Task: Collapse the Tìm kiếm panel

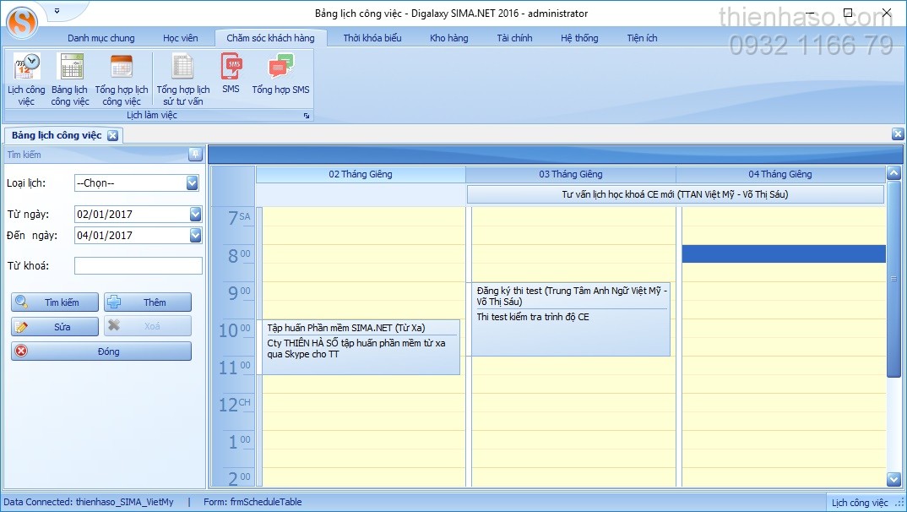Action: 195,155
